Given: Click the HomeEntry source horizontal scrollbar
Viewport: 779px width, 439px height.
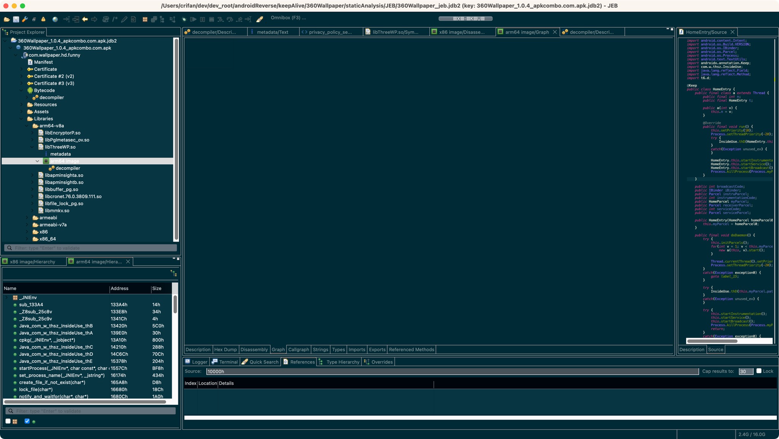Looking at the screenshot, I should [712, 341].
